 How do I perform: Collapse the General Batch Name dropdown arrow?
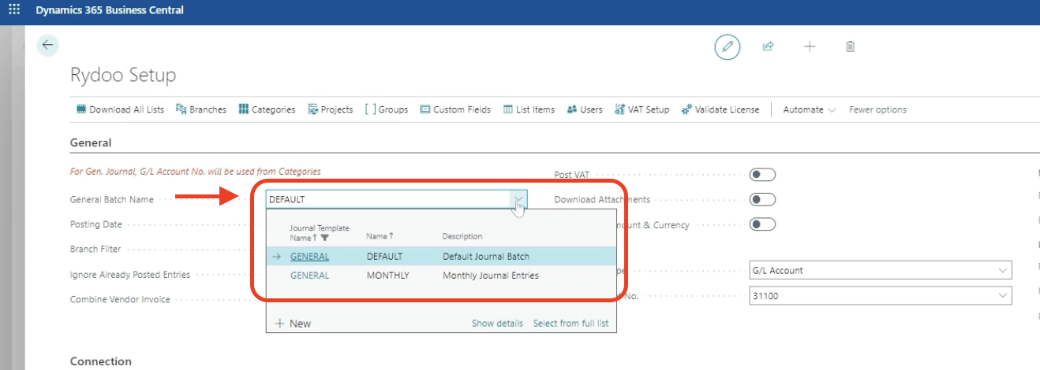pyautogui.click(x=518, y=200)
